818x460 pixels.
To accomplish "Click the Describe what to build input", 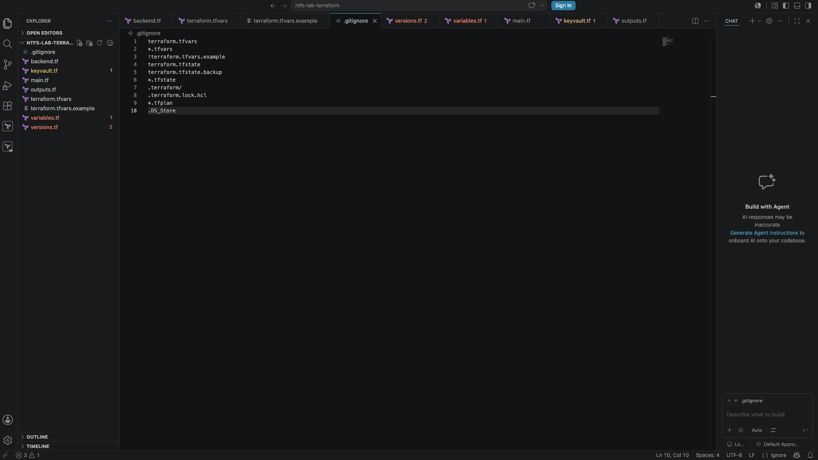I will pyautogui.click(x=767, y=415).
